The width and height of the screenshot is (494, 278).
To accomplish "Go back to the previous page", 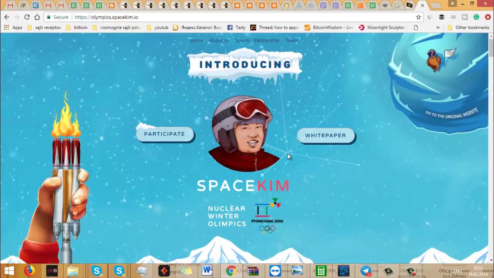I will coord(7,17).
